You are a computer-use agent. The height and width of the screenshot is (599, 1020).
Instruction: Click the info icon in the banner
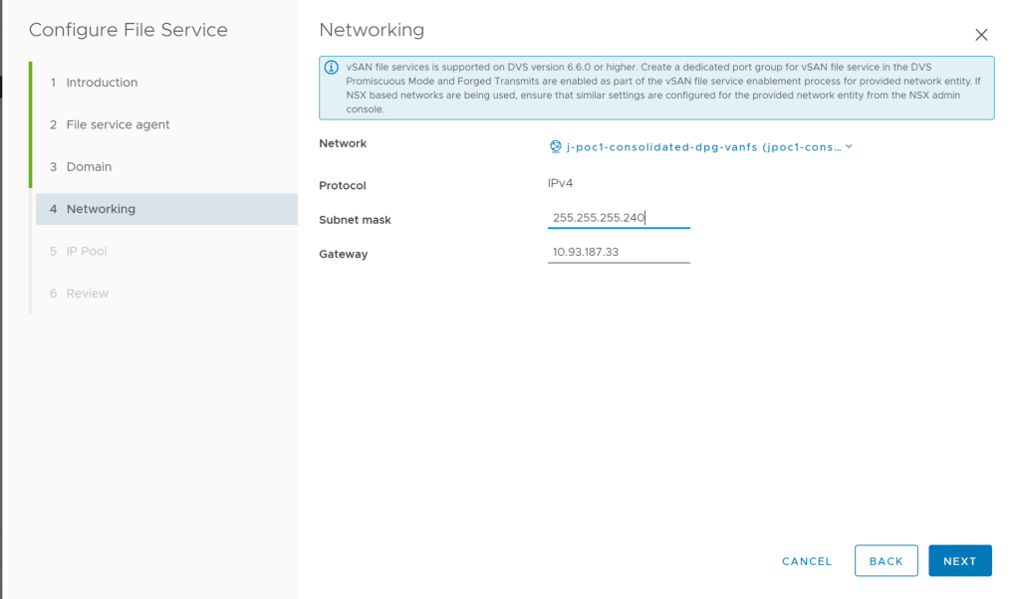(332, 67)
